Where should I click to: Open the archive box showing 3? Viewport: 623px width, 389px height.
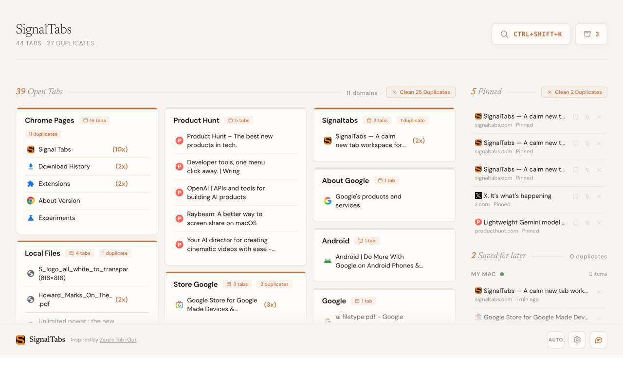[x=591, y=34]
